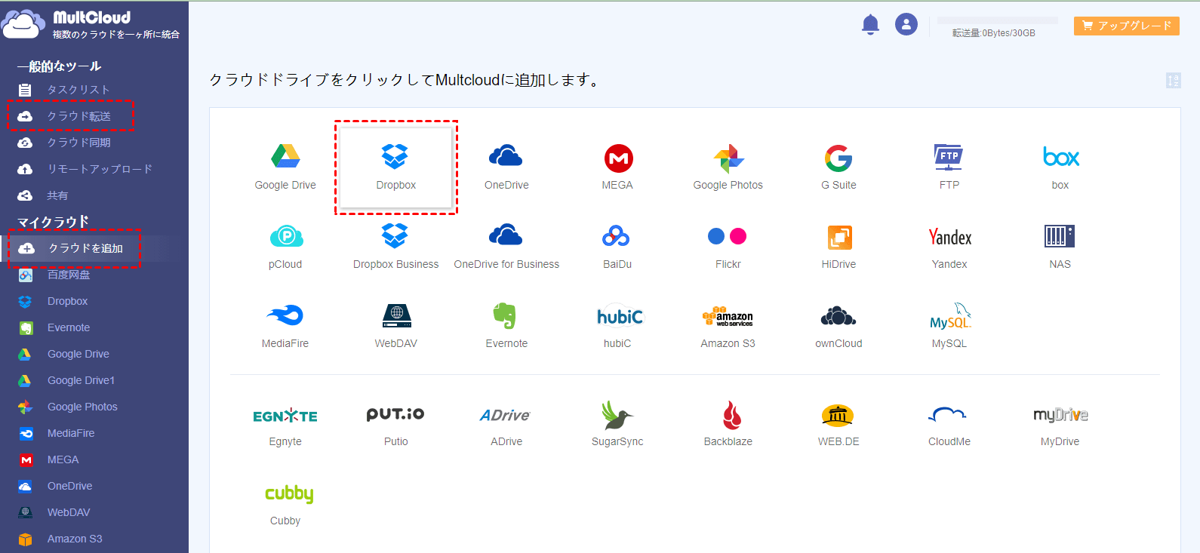Select Amazon S3 in the cloud grid
Viewport: 1200px width, 553px height.
(728, 326)
